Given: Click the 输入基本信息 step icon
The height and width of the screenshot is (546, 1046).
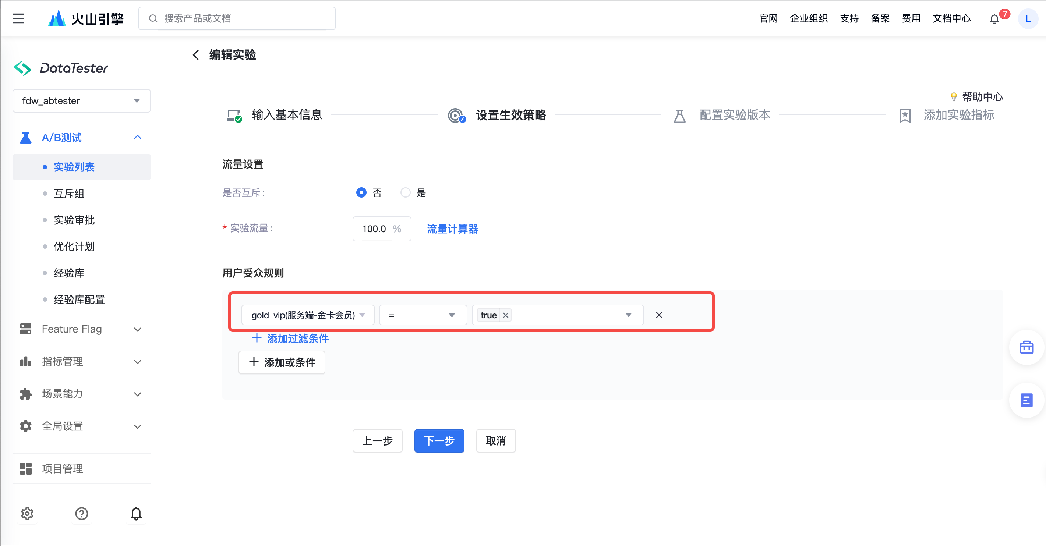Looking at the screenshot, I should click(x=234, y=115).
